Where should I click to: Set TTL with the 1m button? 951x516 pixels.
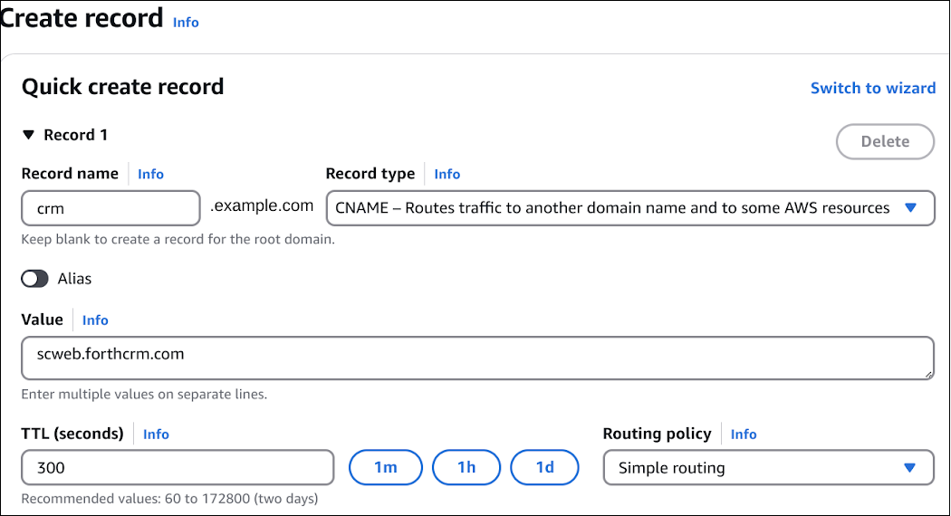tap(386, 467)
